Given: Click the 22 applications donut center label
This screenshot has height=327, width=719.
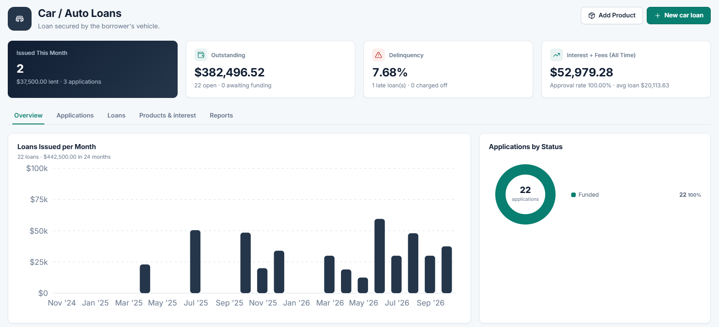Looking at the screenshot, I should (525, 193).
